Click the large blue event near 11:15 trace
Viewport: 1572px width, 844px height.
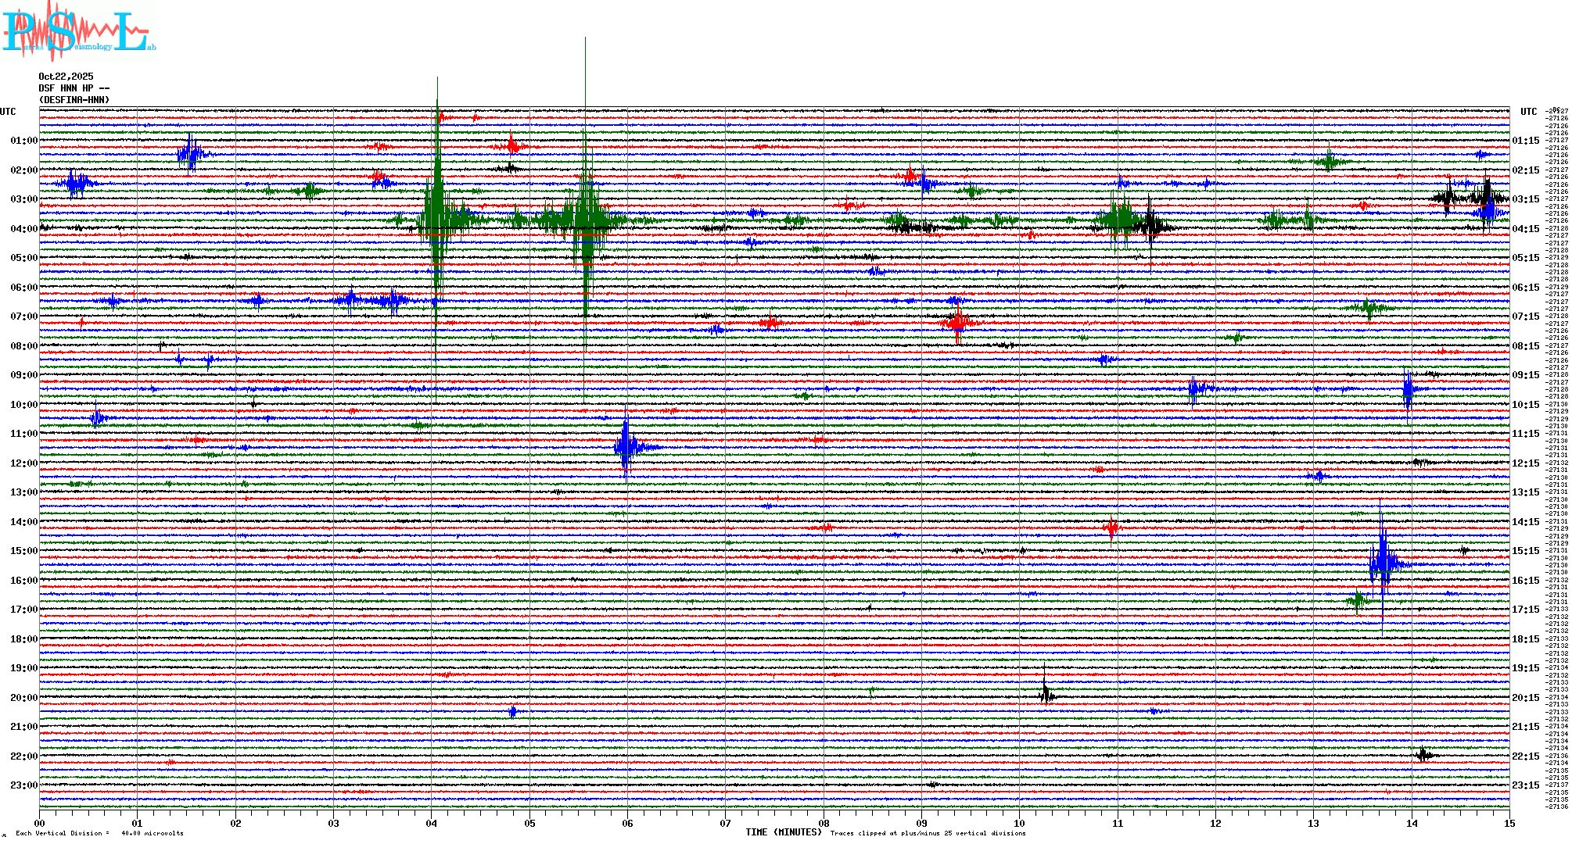626,447
